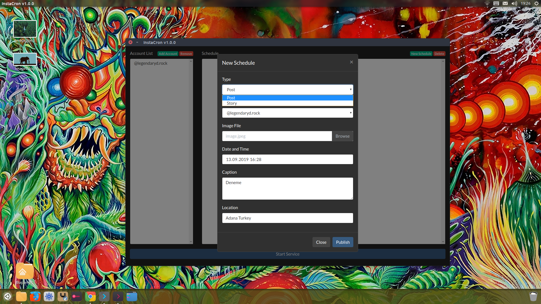
Task: Open the mail indicator in the top bar
Action: tap(505, 3)
